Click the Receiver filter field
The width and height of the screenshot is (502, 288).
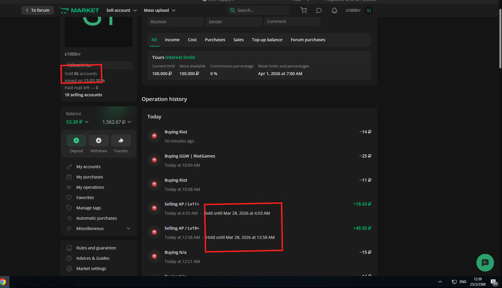175,22
